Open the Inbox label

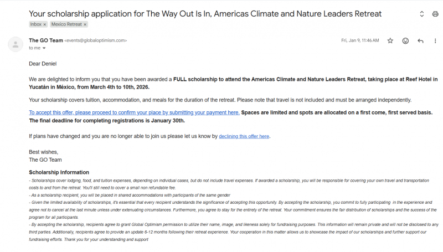click(36, 24)
